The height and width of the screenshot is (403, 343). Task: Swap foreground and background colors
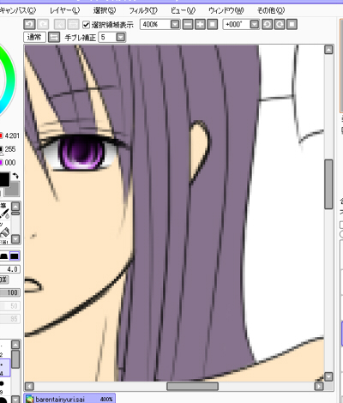tap(15, 176)
